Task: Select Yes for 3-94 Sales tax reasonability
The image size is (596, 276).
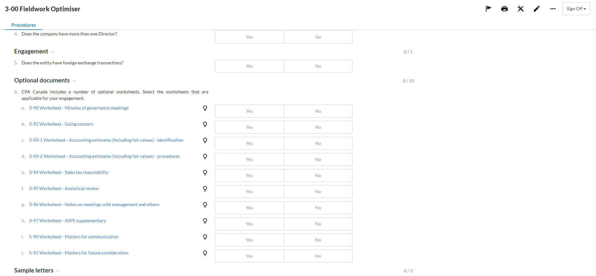Action: coord(249,176)
